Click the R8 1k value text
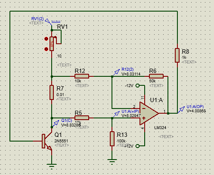 (184, 57)
